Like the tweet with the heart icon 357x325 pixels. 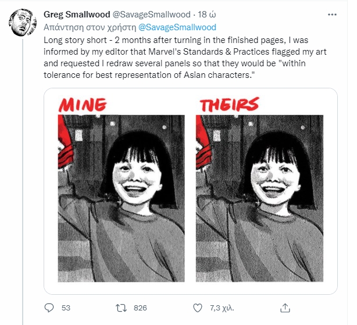click(x=198, y=307)
